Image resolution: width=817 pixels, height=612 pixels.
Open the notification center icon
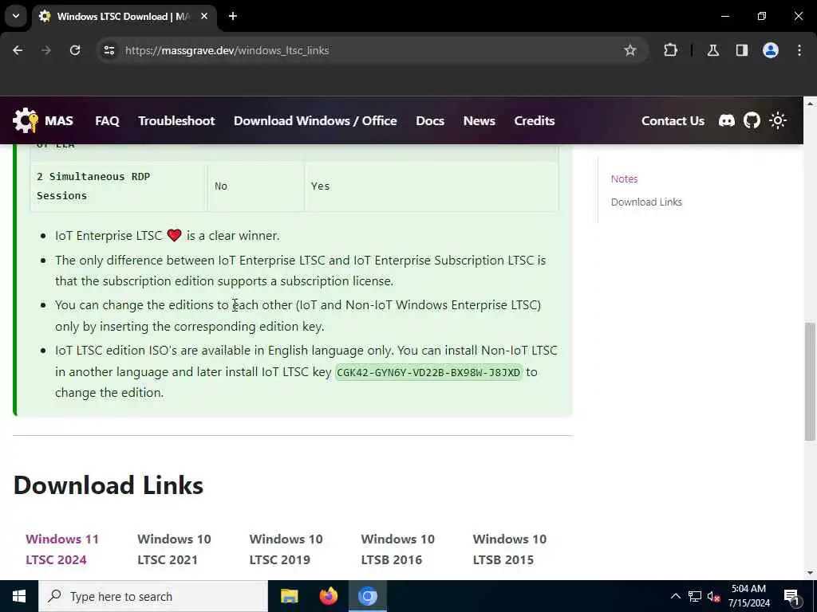pyautogui.click(x=791, y=596)
